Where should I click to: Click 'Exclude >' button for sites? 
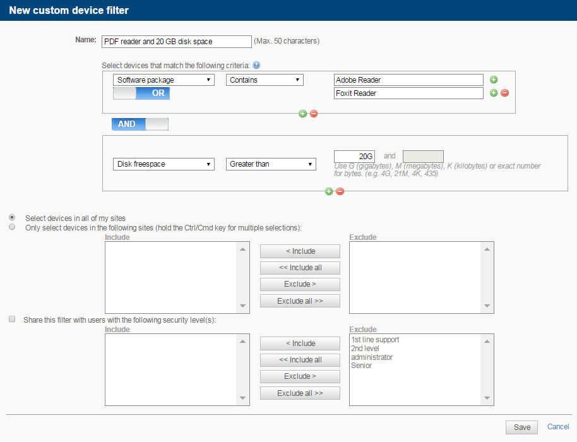pyautogui.click(x=300, y=284)
